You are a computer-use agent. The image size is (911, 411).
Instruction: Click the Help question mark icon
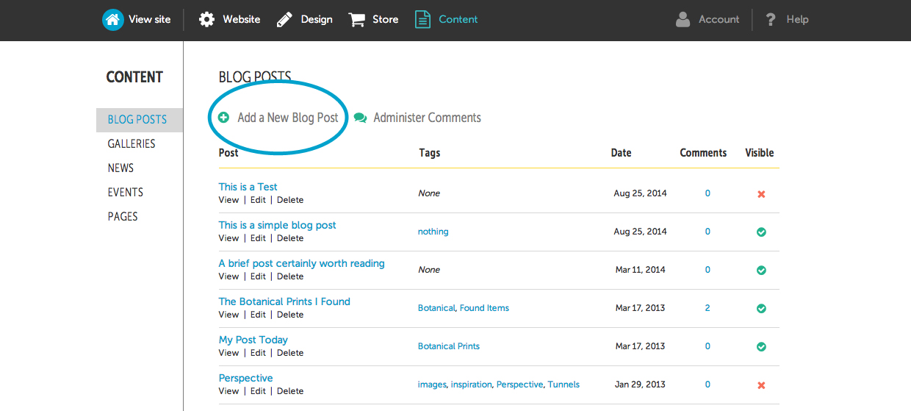coord(771,20)
